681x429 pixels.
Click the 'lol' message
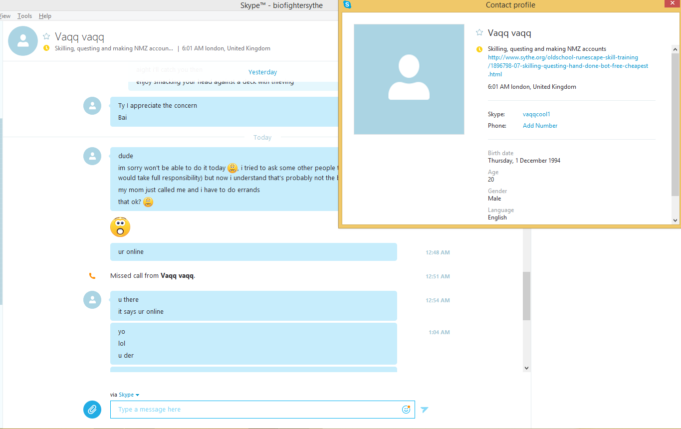[x=122, y=344]
